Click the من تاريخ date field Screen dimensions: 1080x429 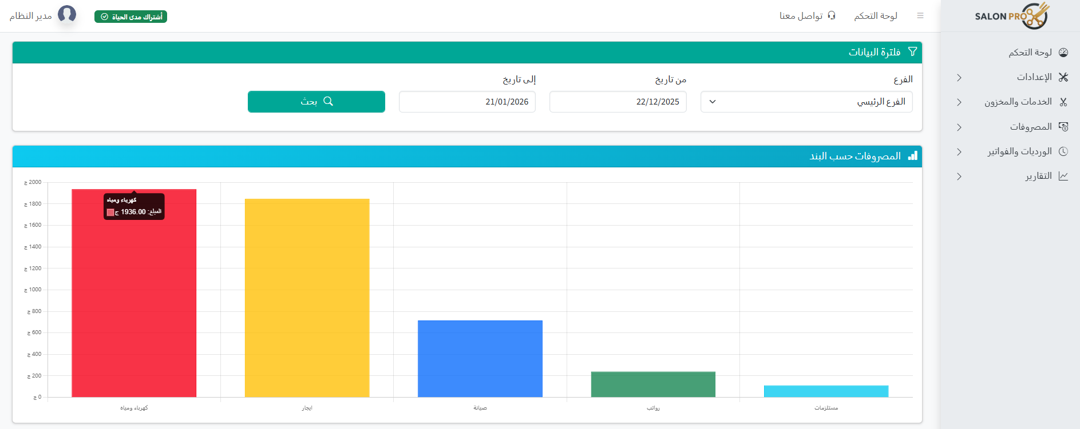(618, 102)
